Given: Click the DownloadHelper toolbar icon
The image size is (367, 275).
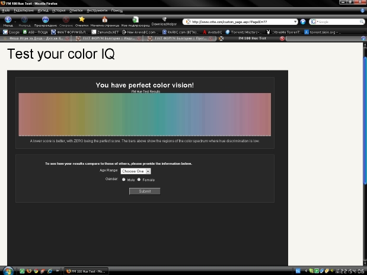Looking at the screenshot, I should point(164,20).
